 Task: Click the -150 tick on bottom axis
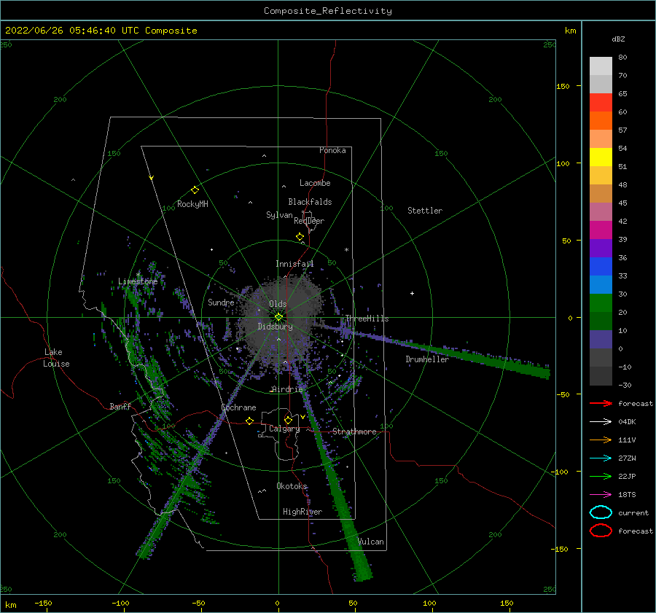tap(43, 604)
